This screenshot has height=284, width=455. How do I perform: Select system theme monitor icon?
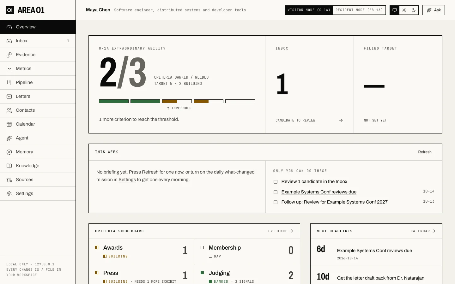click(x=395, y=10)
